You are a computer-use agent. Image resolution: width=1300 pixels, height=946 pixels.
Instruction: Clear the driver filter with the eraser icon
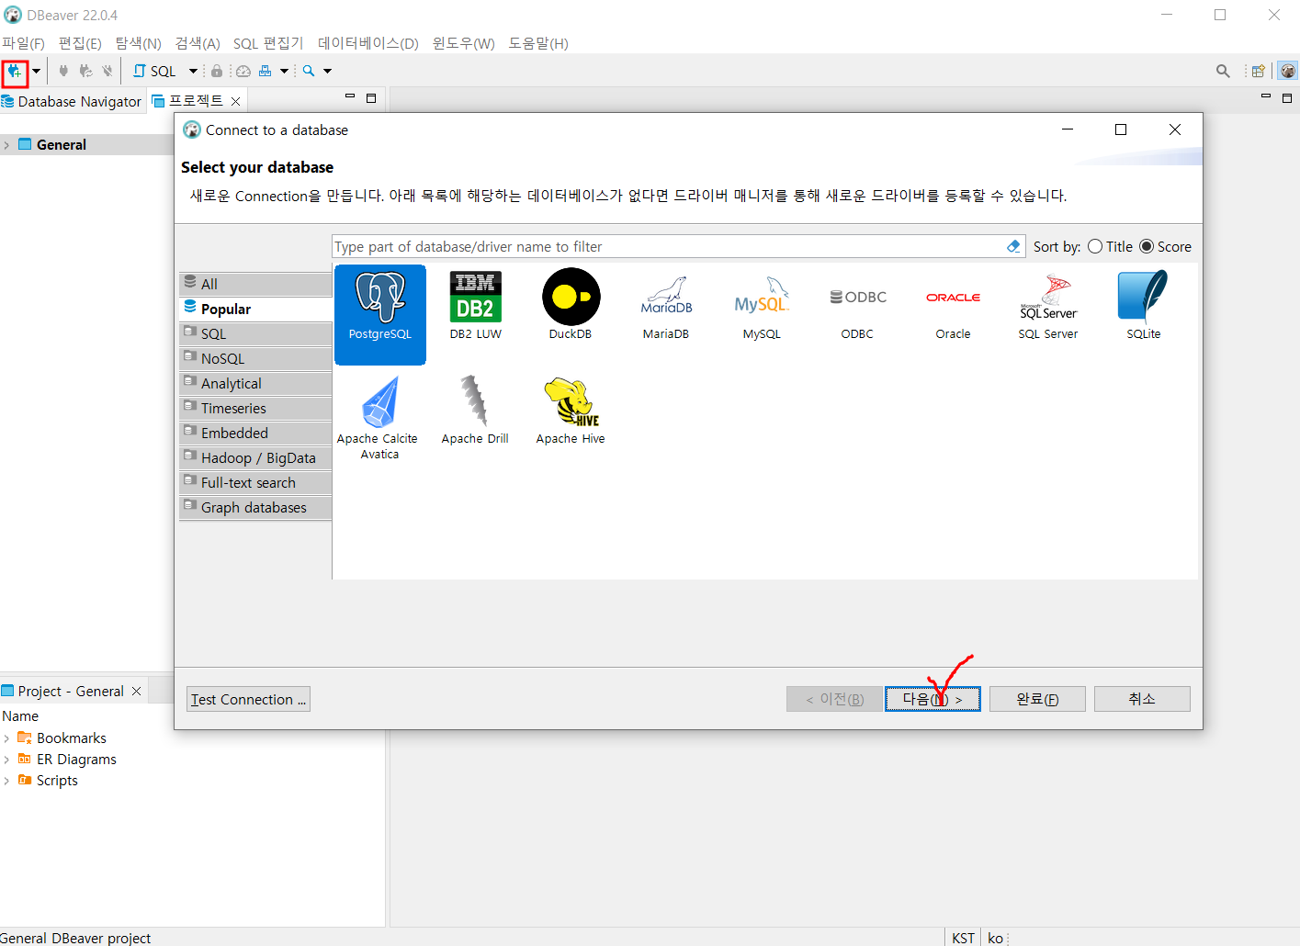point(1012,246)
